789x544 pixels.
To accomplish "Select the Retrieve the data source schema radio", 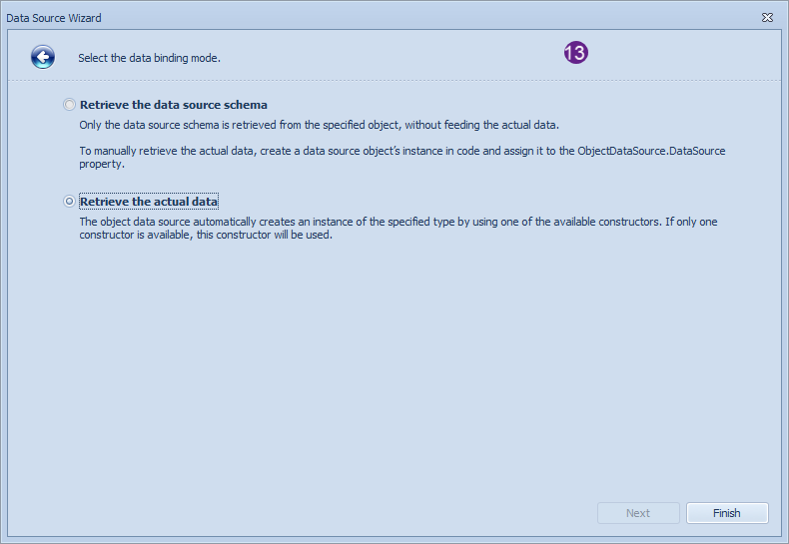I will pyautogui.click(x=69, y=105).
